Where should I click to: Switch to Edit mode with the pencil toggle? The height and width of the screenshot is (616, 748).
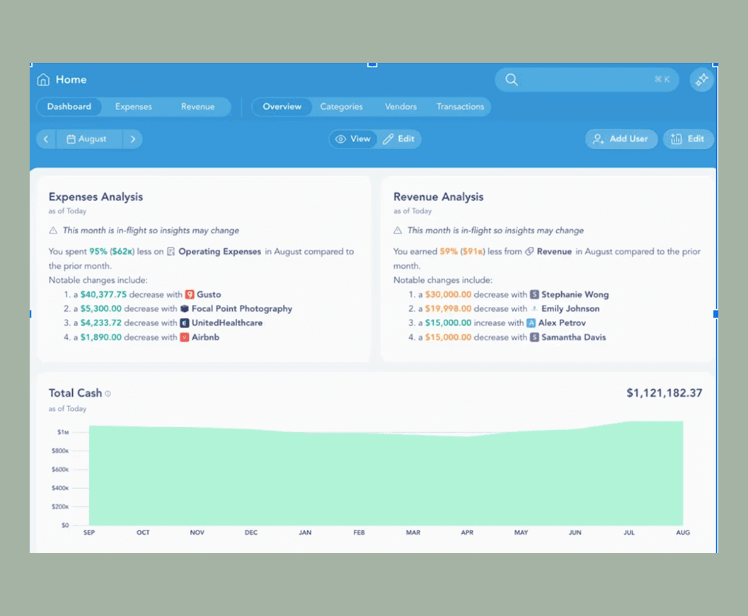click(400, 139)
